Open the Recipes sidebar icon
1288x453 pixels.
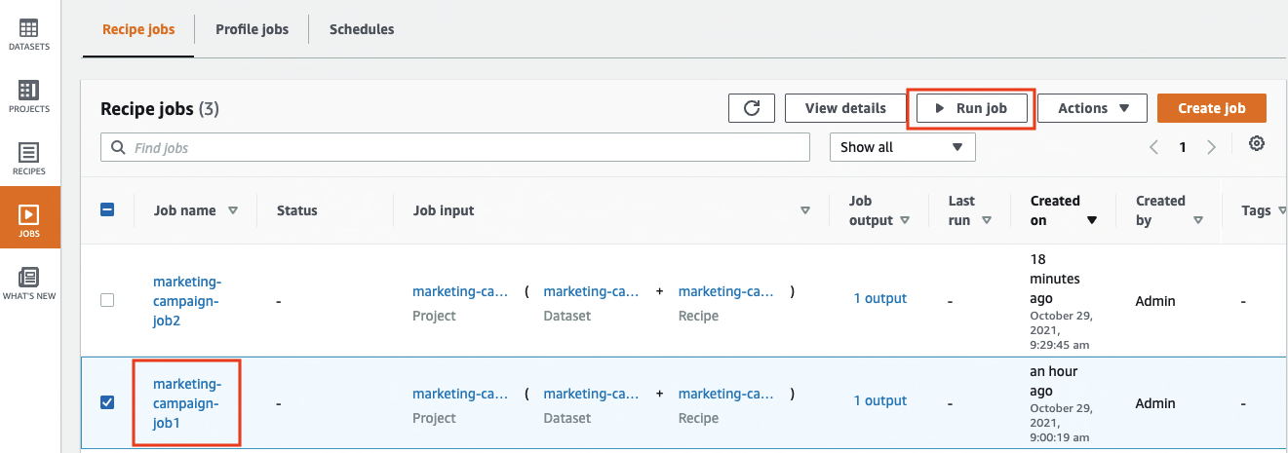29,159
